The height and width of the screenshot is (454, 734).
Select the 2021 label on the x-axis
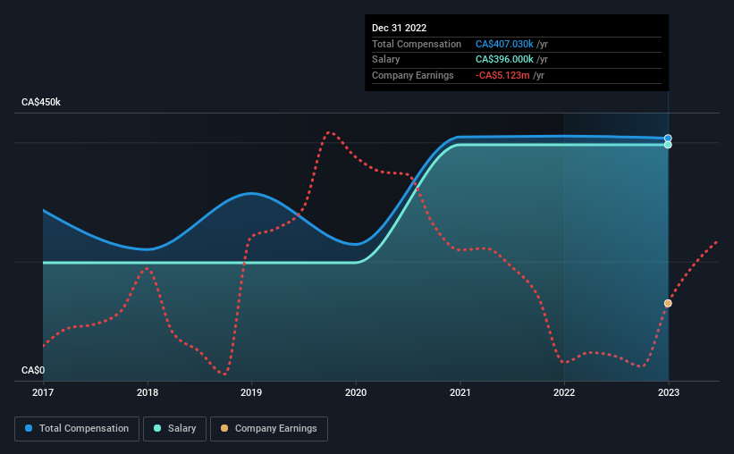click(x=460, y=392)
